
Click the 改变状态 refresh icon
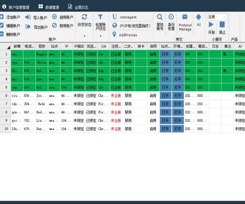tap(85, 17)
